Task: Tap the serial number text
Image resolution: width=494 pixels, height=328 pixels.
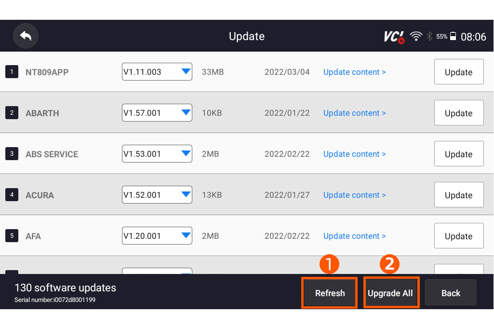Action: pos(55,300)
